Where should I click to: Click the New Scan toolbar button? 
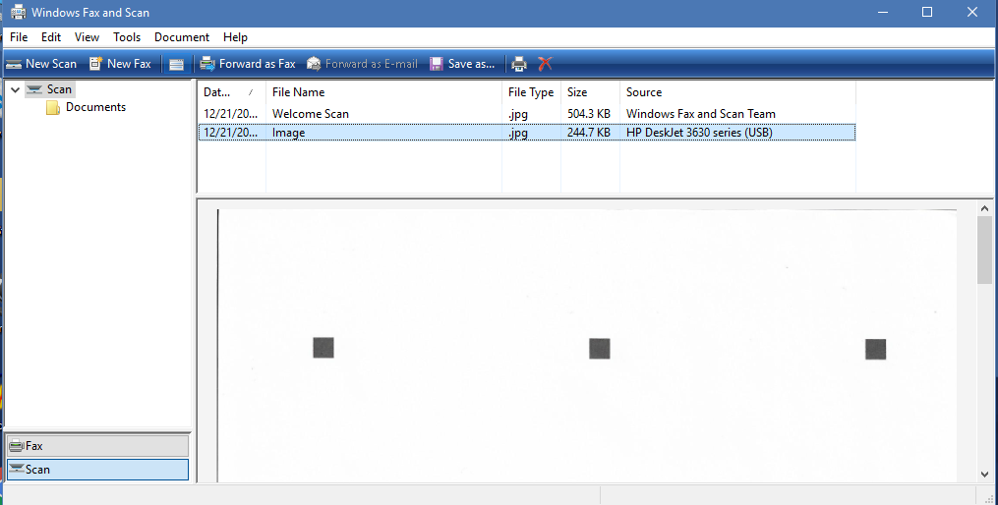click(41, 64)
